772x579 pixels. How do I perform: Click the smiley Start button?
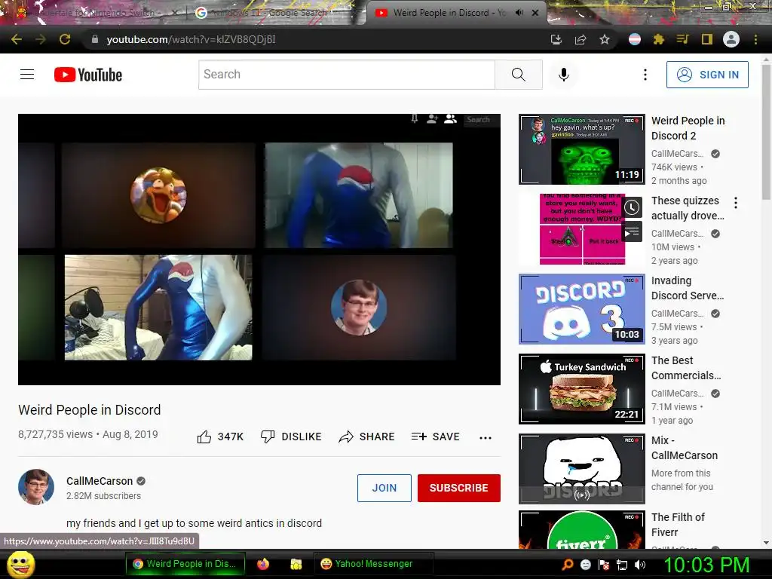pos(21,564)
